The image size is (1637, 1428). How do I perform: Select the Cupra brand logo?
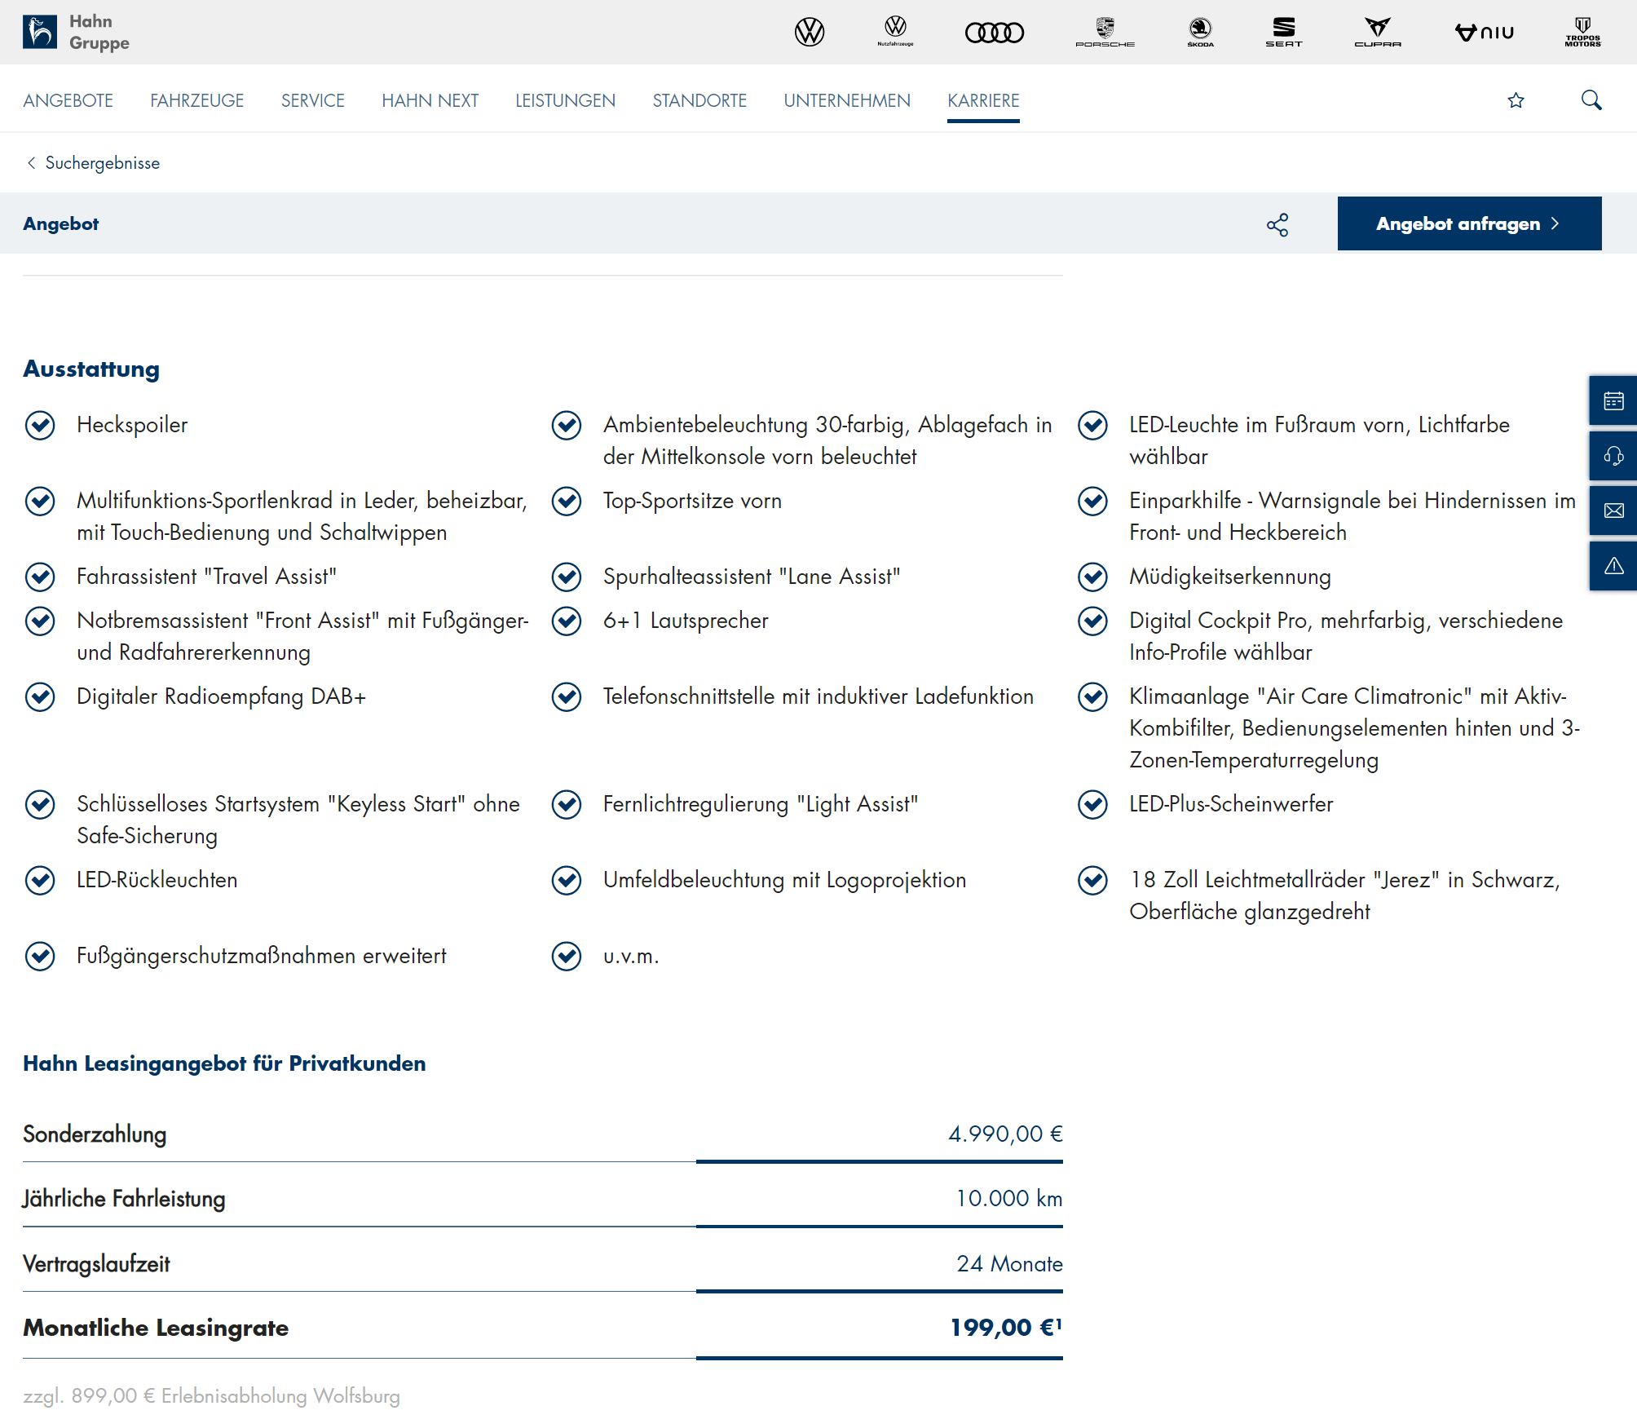(x=1378, y=32)
